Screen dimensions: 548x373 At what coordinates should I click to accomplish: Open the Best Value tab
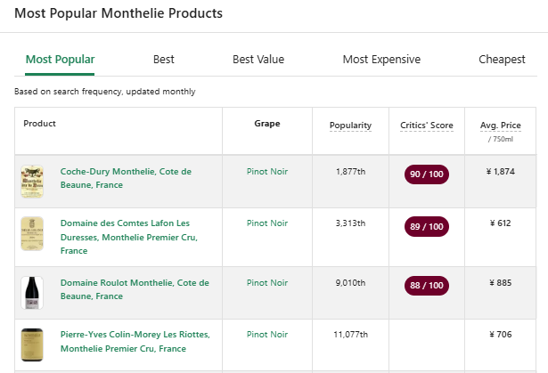(258, 60)
